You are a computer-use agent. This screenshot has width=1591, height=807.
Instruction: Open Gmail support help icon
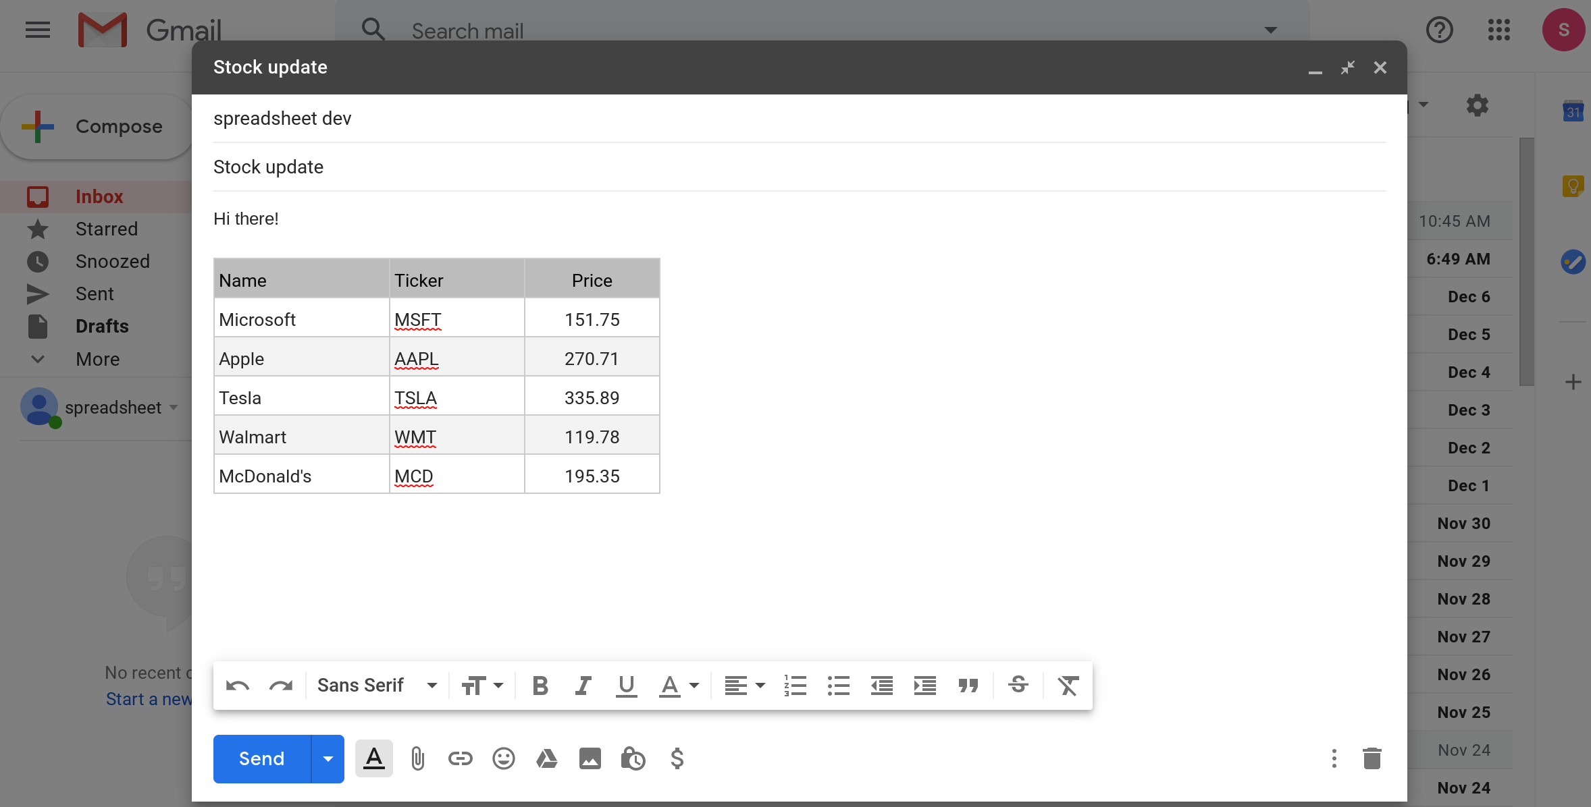pos(1439,30)
